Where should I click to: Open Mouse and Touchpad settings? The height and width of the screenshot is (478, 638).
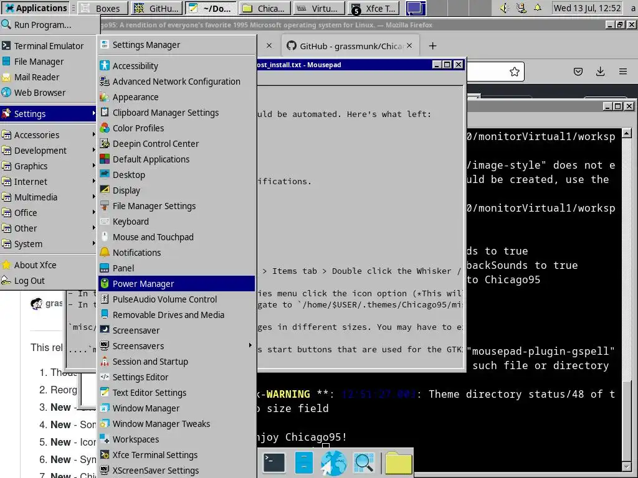[176, 237]
